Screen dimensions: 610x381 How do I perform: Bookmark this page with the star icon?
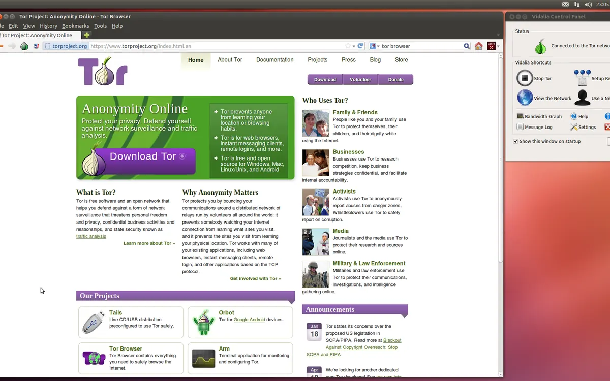[348, 46]
